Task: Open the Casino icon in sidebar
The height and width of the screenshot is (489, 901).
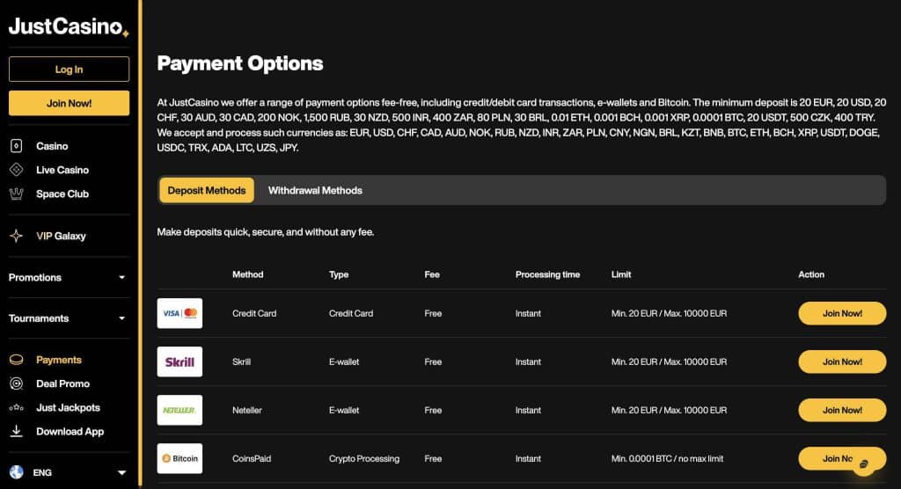Action: tap(16, 146)
